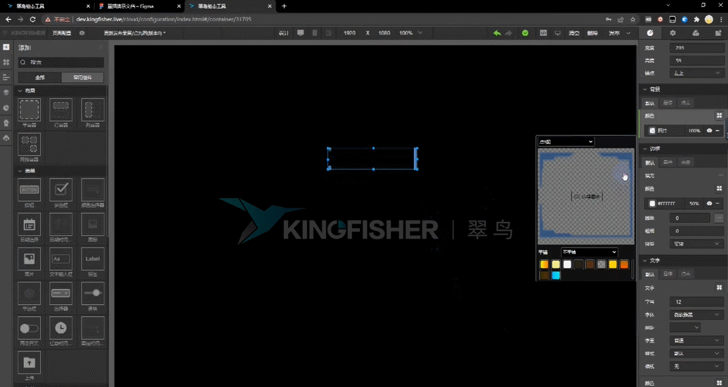
Task: Open the cloud icon in left sidebar
Action: (x=6, y=138)
